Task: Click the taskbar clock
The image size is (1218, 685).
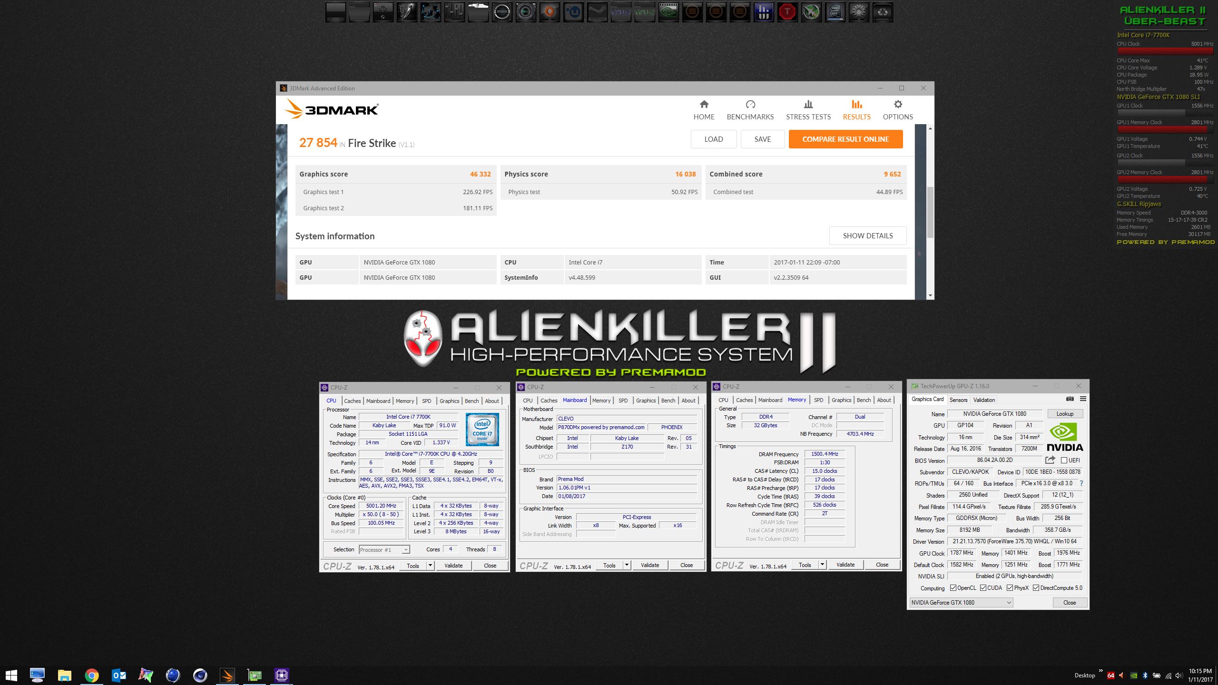Action: point(1200,675)
